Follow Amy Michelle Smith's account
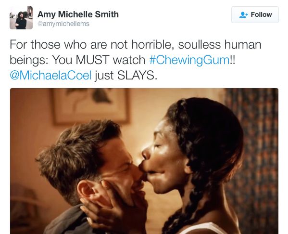 (255, 15)
